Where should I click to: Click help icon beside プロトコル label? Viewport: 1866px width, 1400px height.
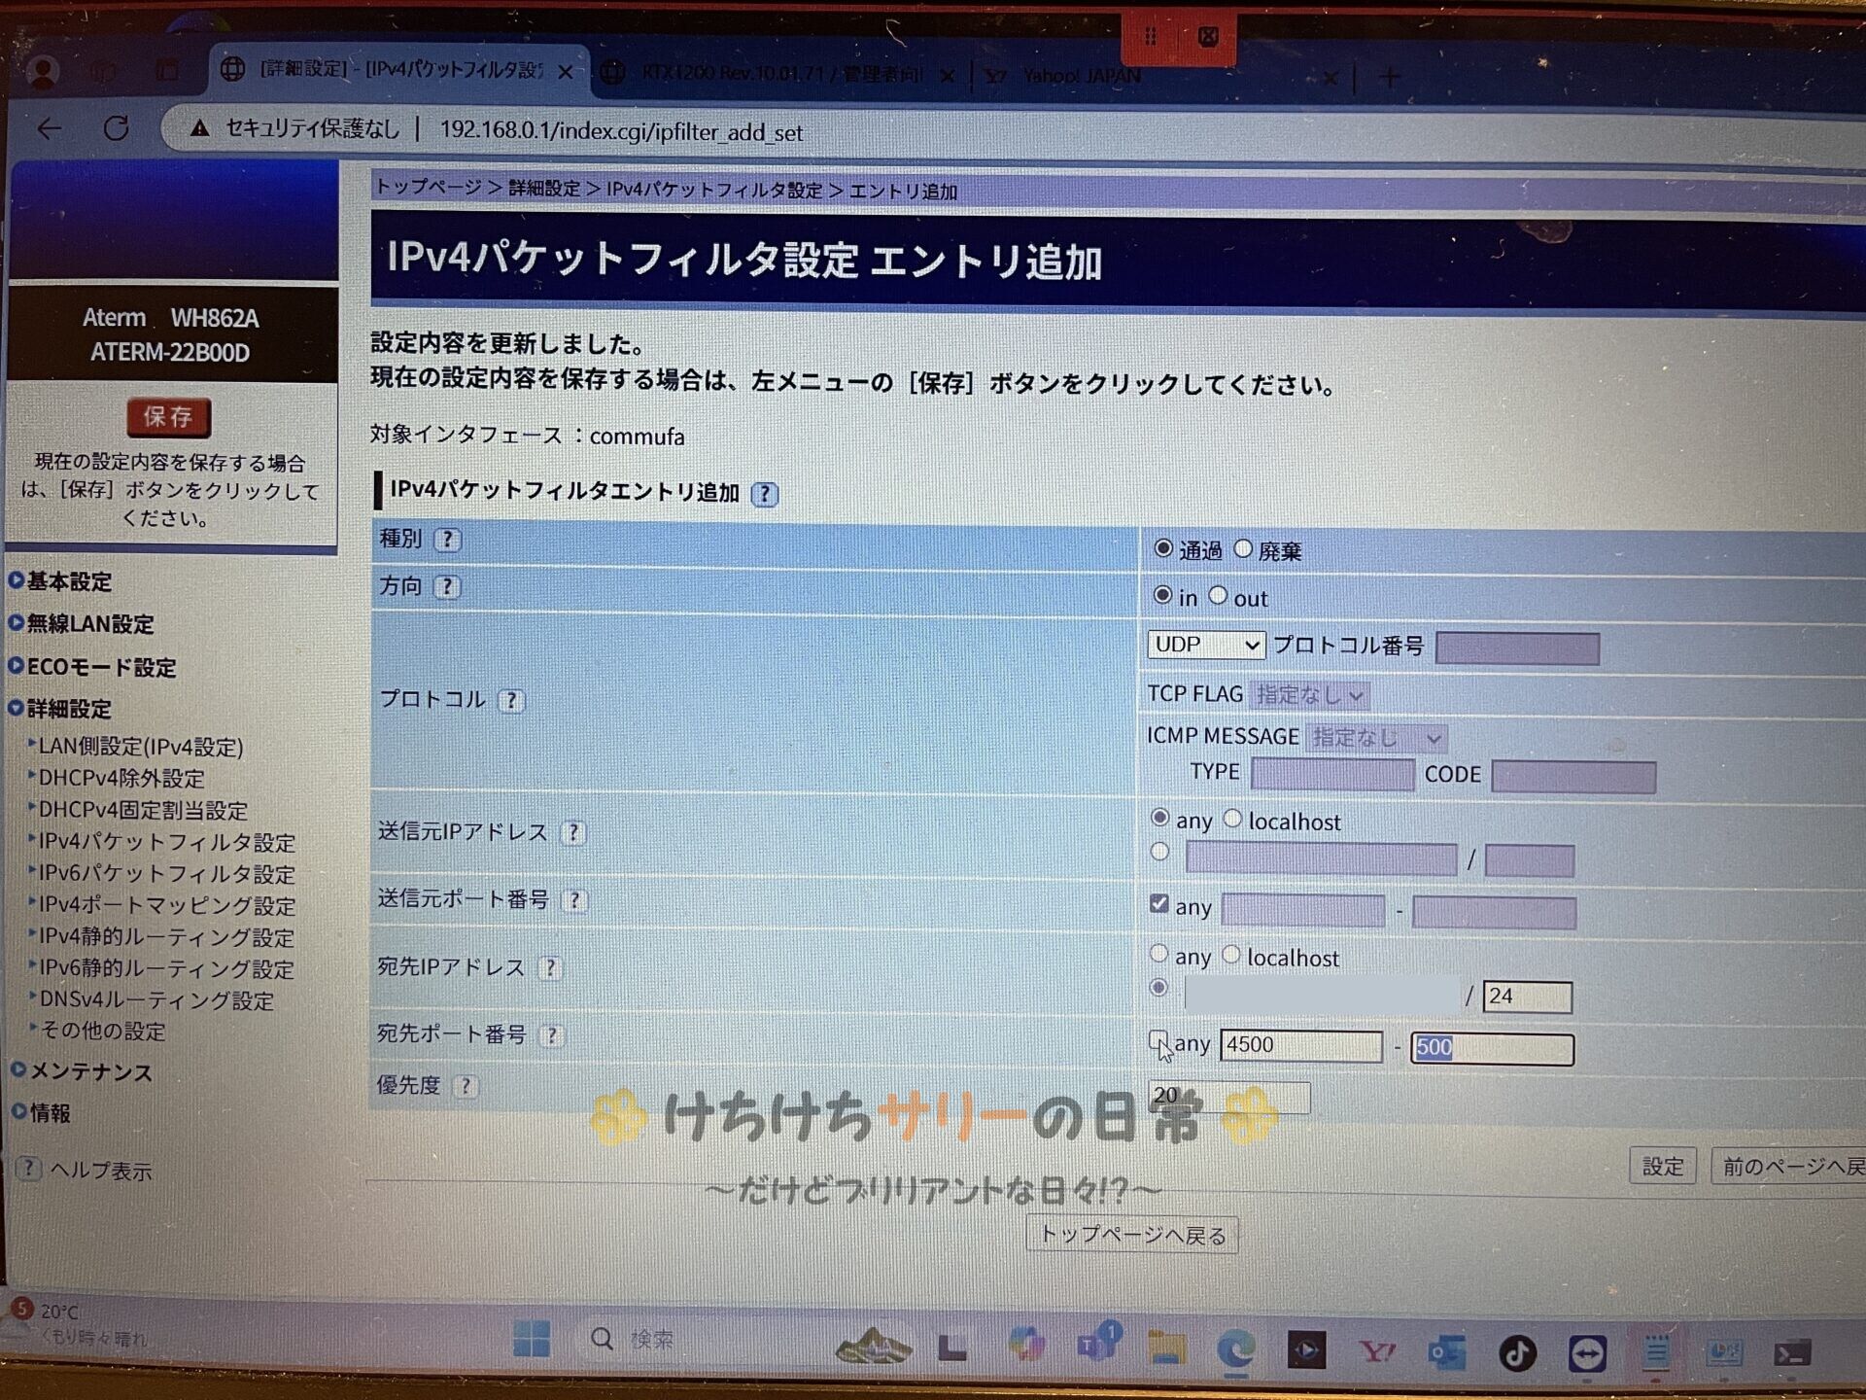(x=511, y=701)
